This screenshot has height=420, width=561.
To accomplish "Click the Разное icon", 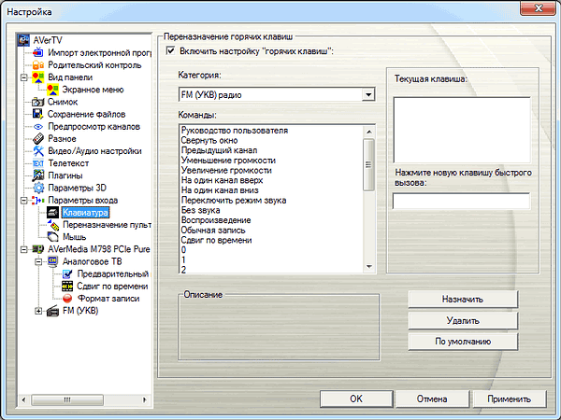I will 38,138.
